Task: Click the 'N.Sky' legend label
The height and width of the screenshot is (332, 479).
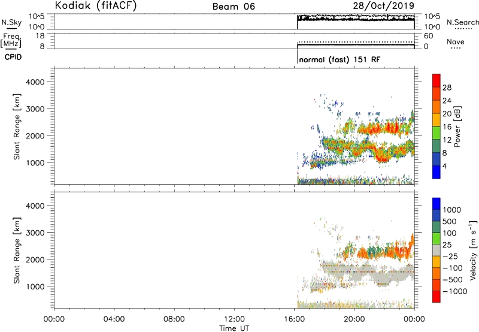Action: 11,22
